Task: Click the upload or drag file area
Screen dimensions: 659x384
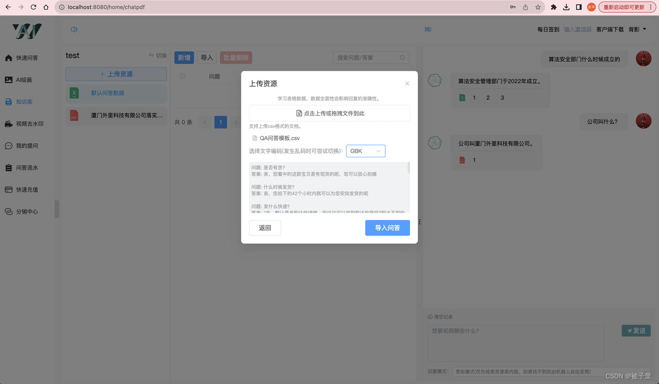Action: pyautogui.click(x=329, y=113)
